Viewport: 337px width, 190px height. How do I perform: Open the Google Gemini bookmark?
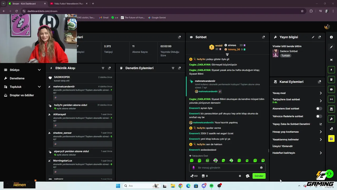(x=157, y=18)
